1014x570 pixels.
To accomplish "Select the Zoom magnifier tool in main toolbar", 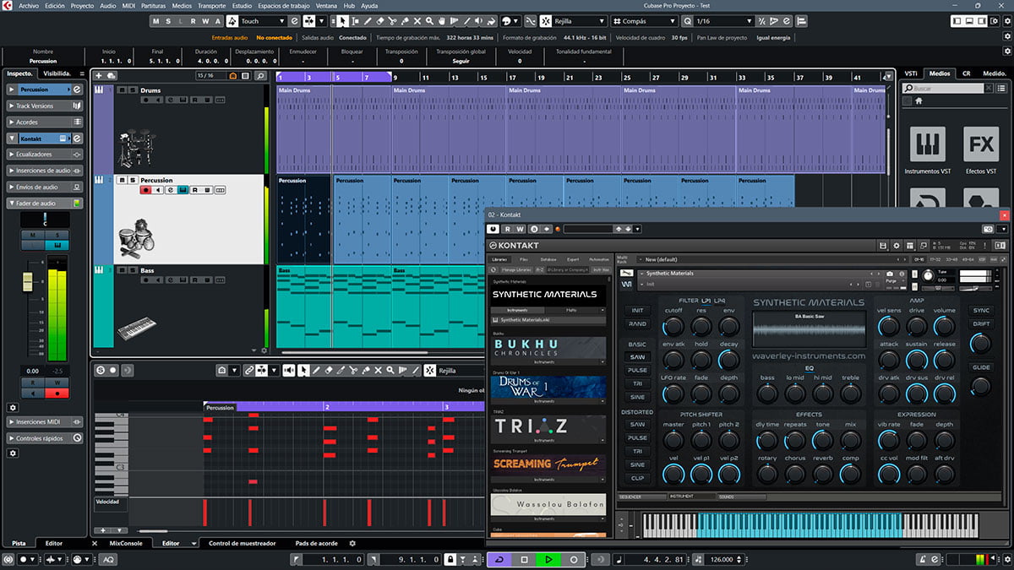I will point(431,21).
